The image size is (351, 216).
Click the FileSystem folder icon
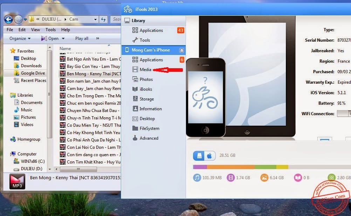click(135, 128)
